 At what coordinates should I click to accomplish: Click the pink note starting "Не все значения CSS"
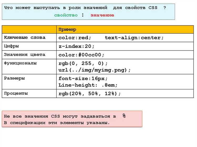coord(72,119)
